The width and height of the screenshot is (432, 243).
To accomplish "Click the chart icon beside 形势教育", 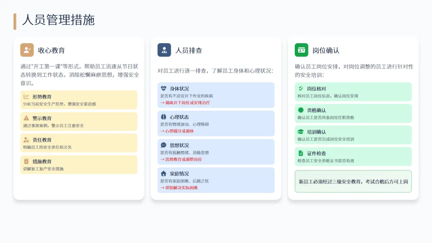I will point(26,96).
